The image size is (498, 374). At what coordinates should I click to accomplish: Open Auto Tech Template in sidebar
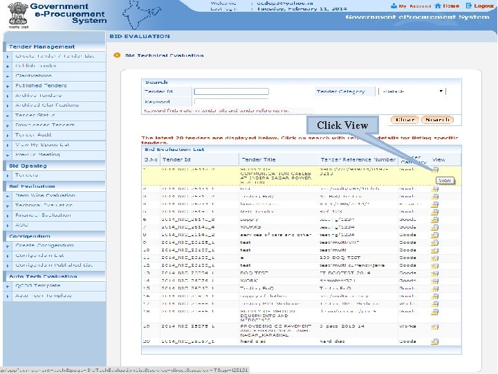[44, 296]
